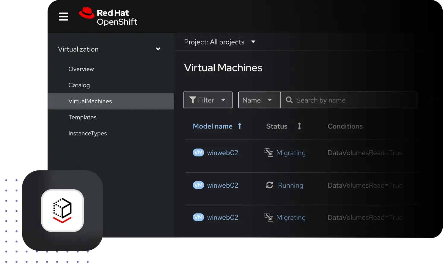Image resolution: width=443 pixels, height=269 pixels.
Task: Go to the Catalog page
Action: [x=79, y=85]
